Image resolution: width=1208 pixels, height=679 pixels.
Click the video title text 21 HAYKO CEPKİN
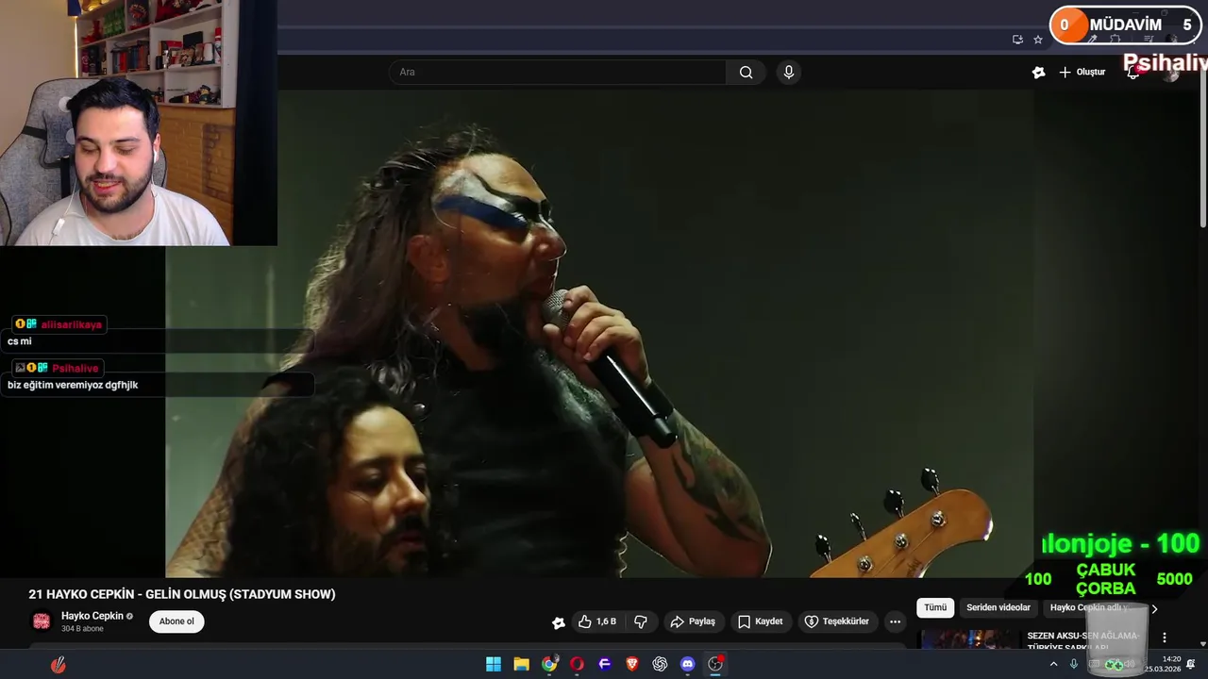[182, 594]
